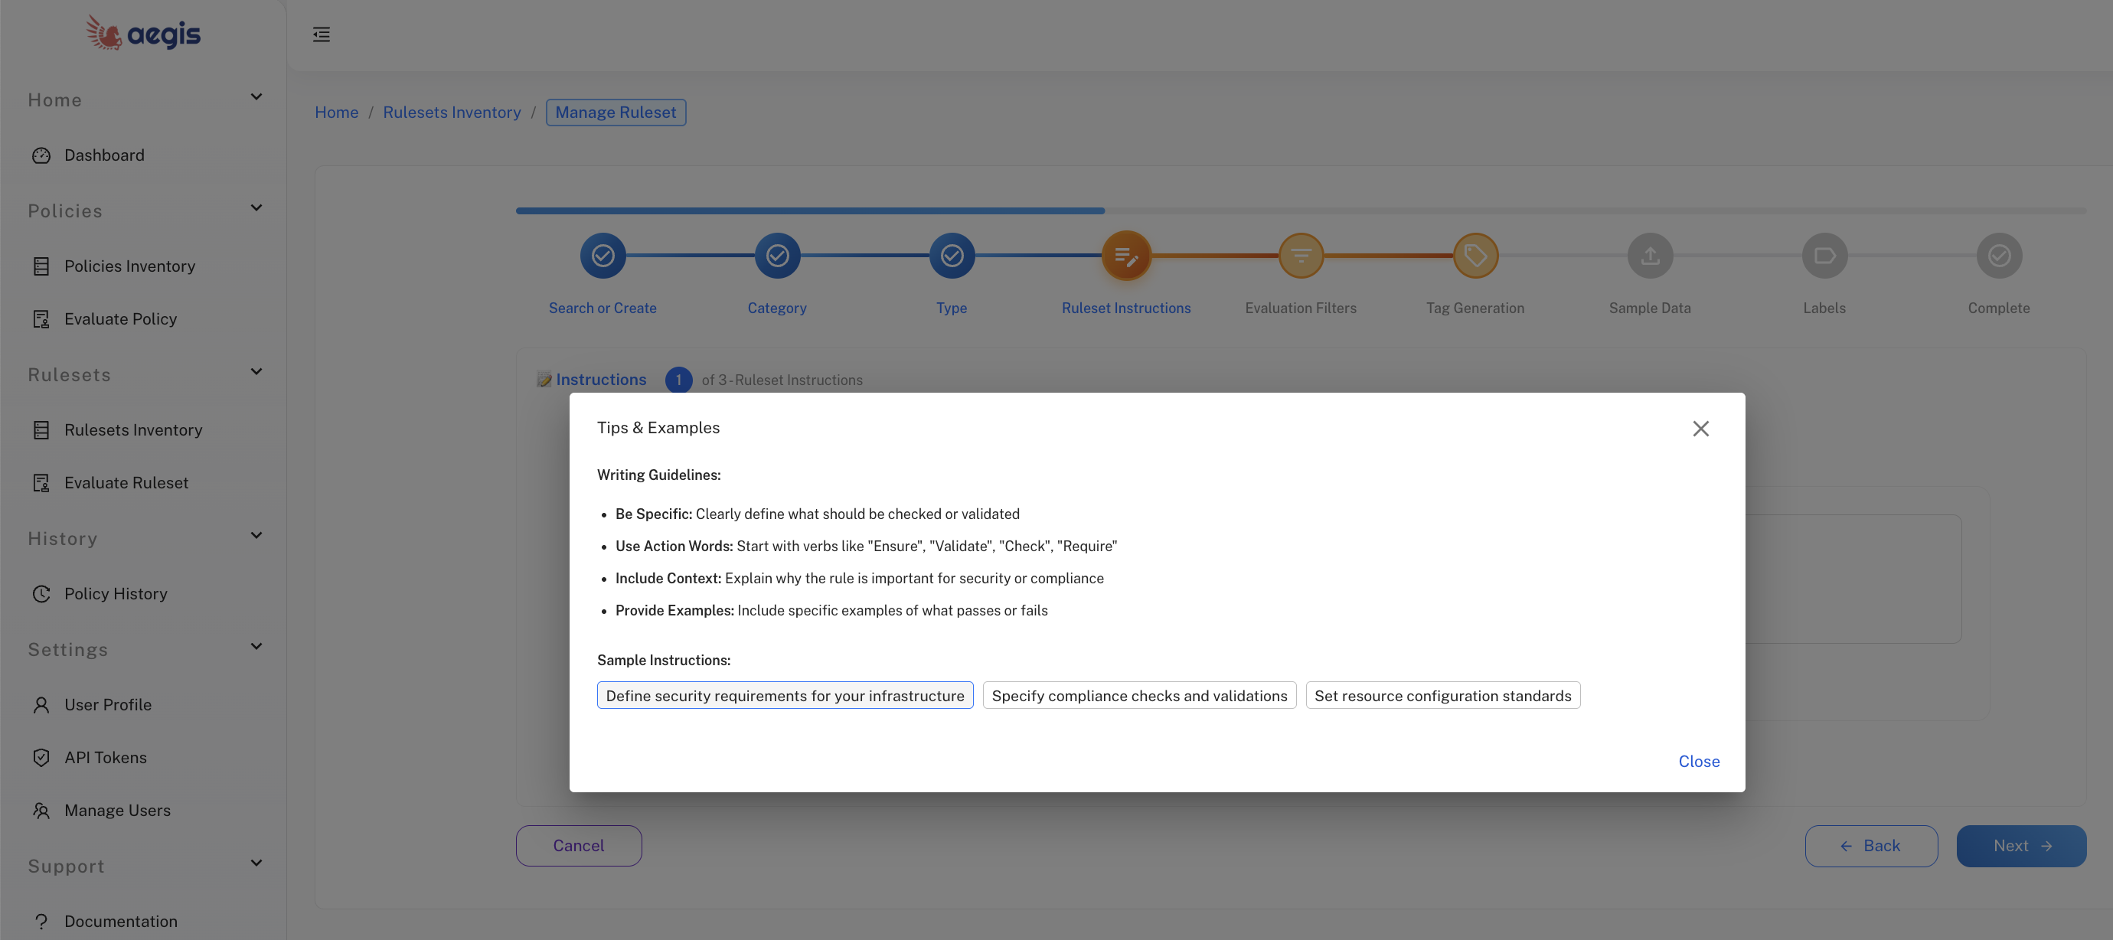Click the 'Tag Generation' step label
This screenshot has height=940, width=2113.
[x=1476, y=308]
